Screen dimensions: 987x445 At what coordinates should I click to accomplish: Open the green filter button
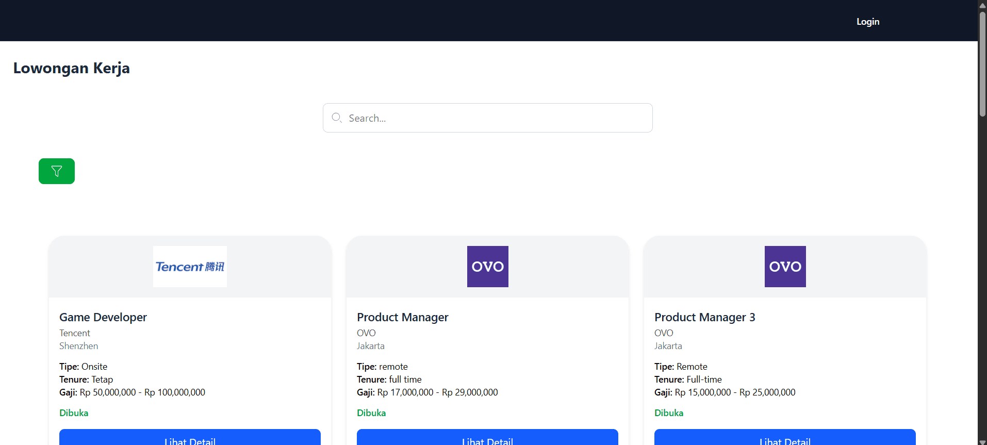point(57,171)
